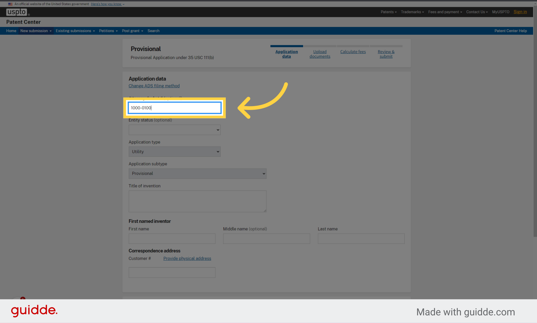The image size is (537, 323).
Task: Open the Application type dropdown showing Utility
Action: 174,152
